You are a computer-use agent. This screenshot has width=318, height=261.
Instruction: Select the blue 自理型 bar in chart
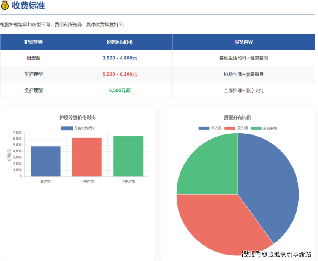point(46,162)
